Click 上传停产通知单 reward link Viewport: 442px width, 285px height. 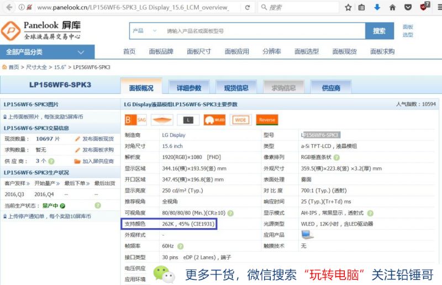(x=50, y=216)
